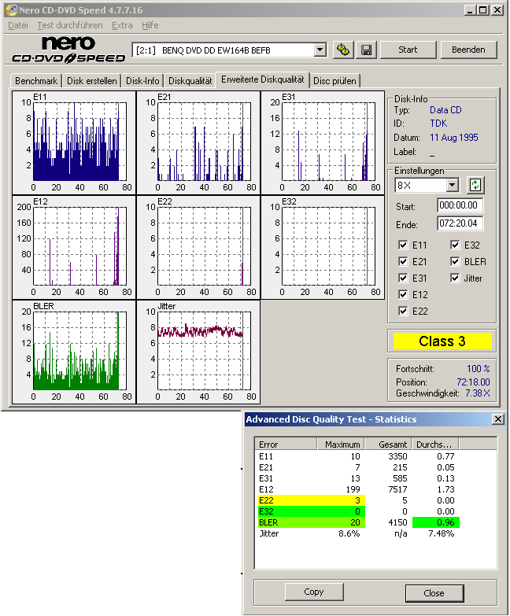Click the floppy disk save icon

pos(366,50)
